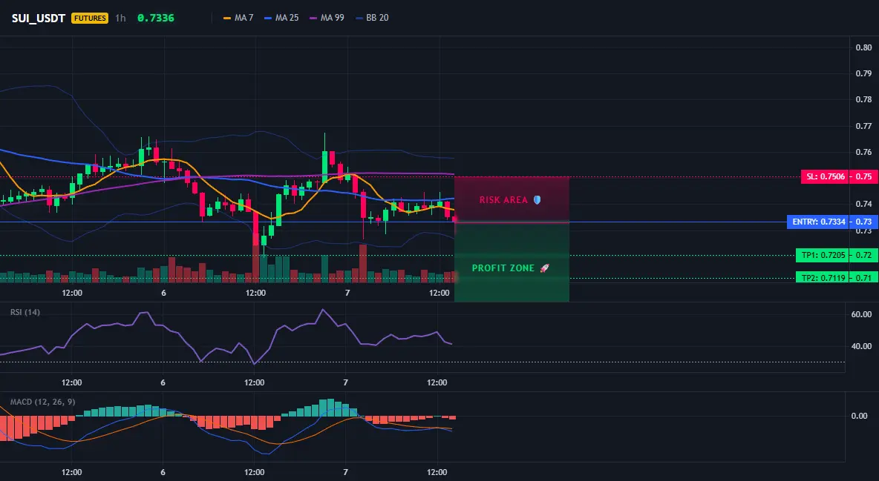Click the rocket icon beside PROFIT ZONE
The height and width of the screenshot is (481, 879).
(x=544, y=268)
